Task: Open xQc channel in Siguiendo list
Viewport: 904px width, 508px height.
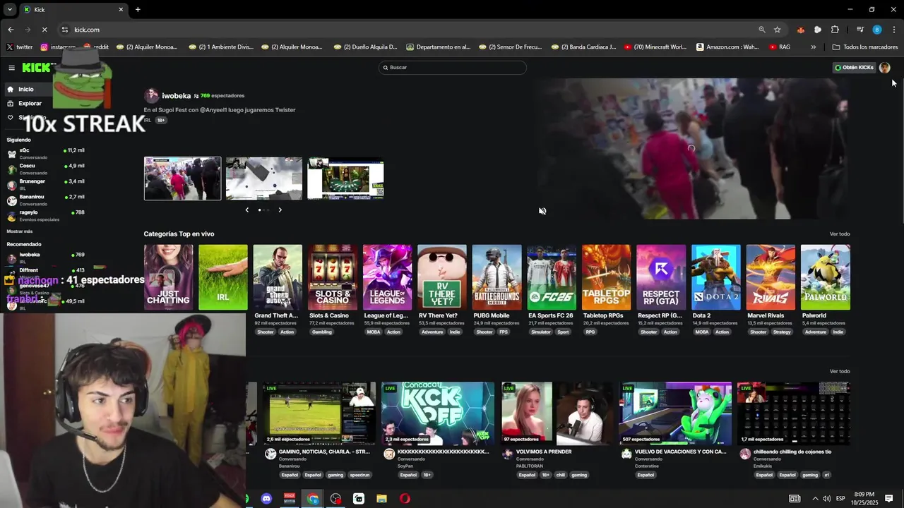Action: (45, 153)
